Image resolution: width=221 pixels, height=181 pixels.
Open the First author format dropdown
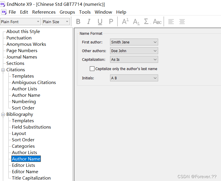134,42
